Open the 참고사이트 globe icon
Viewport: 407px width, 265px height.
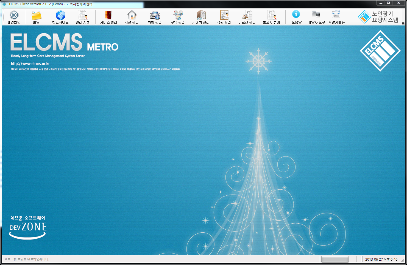click(60, 17)
